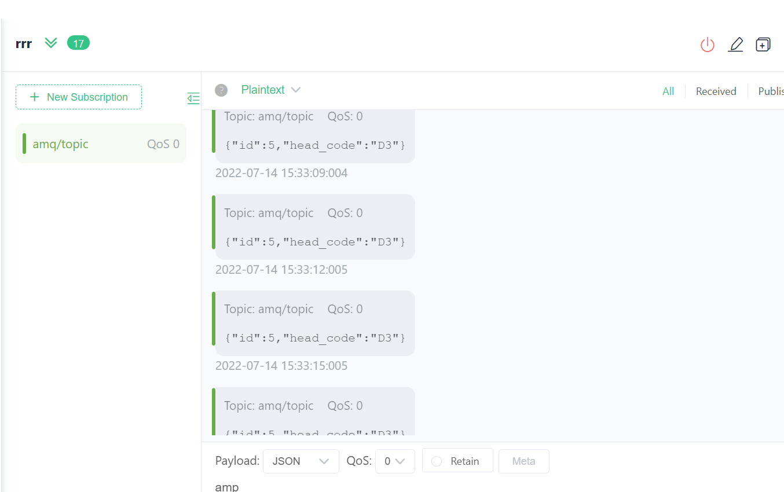Image resolution: width=784 pixels, height=492 pixels.
Task: Switch to the All messages tab
Action: (x=668, y=91)
